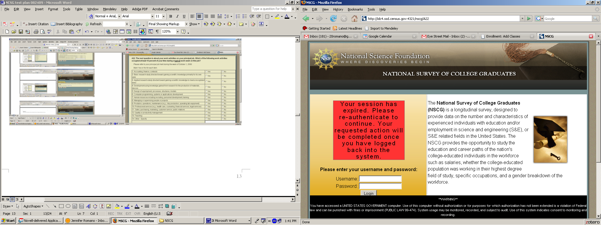601x225 pixels.
Task: Go back in Firefox
Action: tap(306, 19)
